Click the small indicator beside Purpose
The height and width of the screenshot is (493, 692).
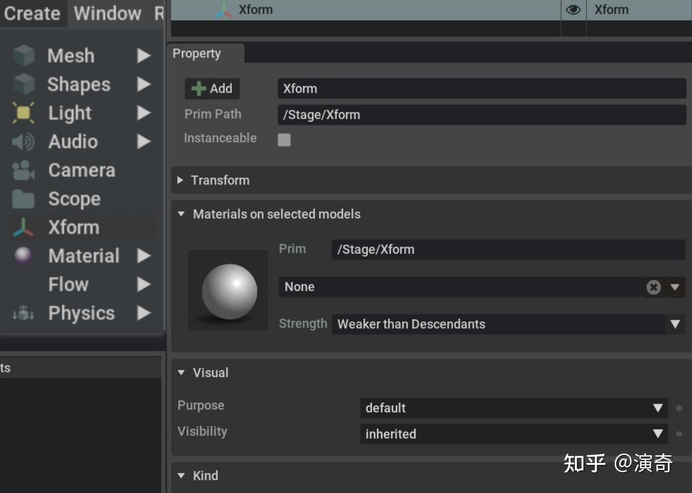pyautogui.click(x=679, y=408)
